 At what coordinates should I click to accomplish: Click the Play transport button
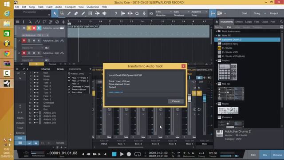coord(122,154)
